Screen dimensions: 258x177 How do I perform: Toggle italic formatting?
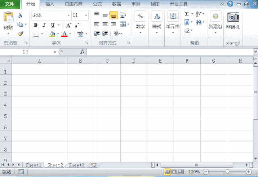(x=44, y=25)
